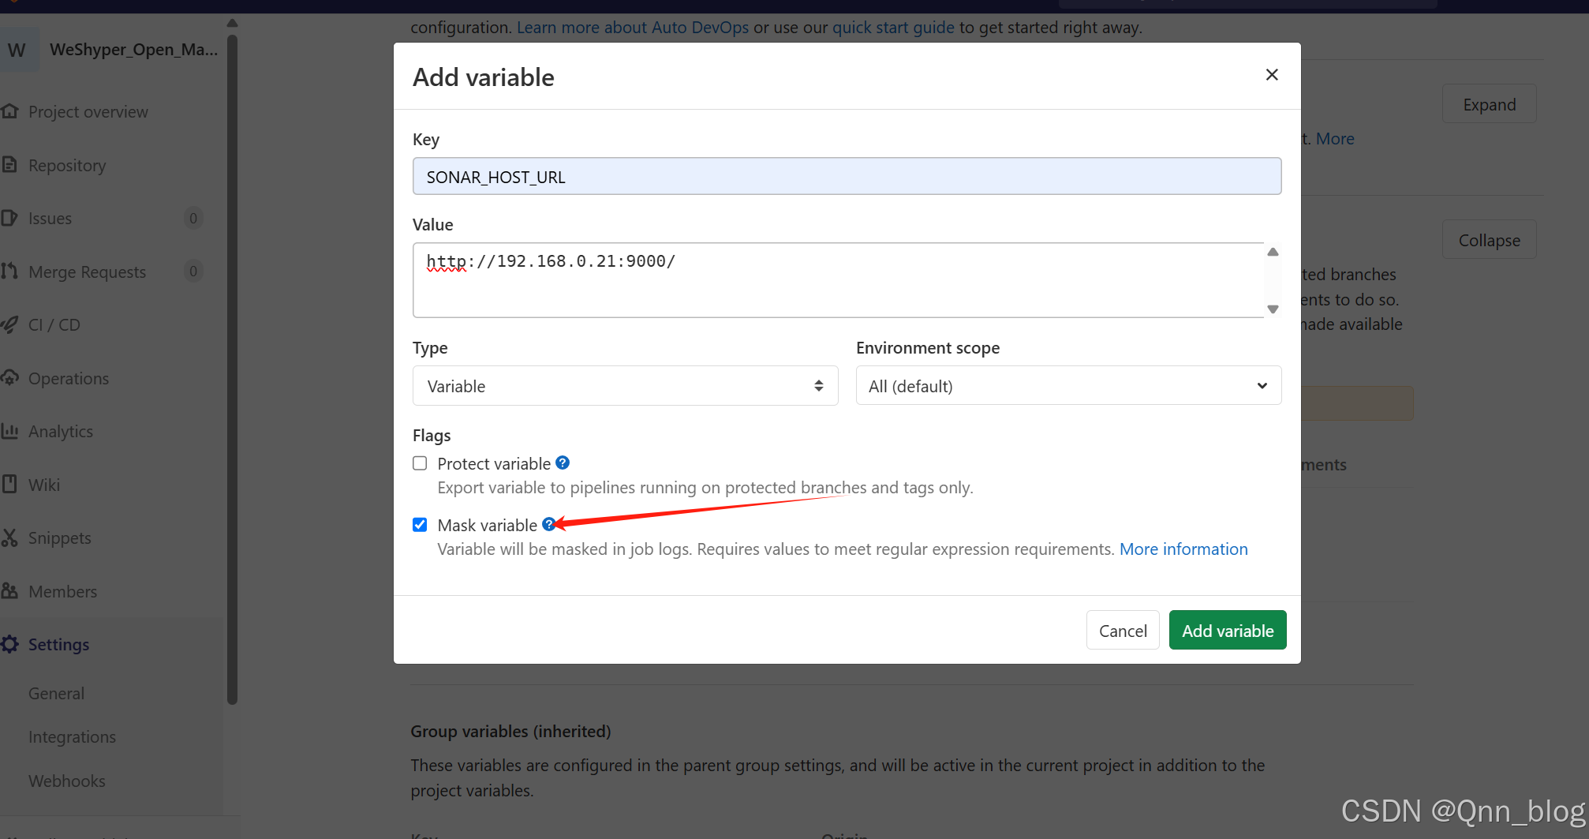Click the Expand button behind the dialog
This screenshot has width=1589, height=839.
[x=1489, y=104]
